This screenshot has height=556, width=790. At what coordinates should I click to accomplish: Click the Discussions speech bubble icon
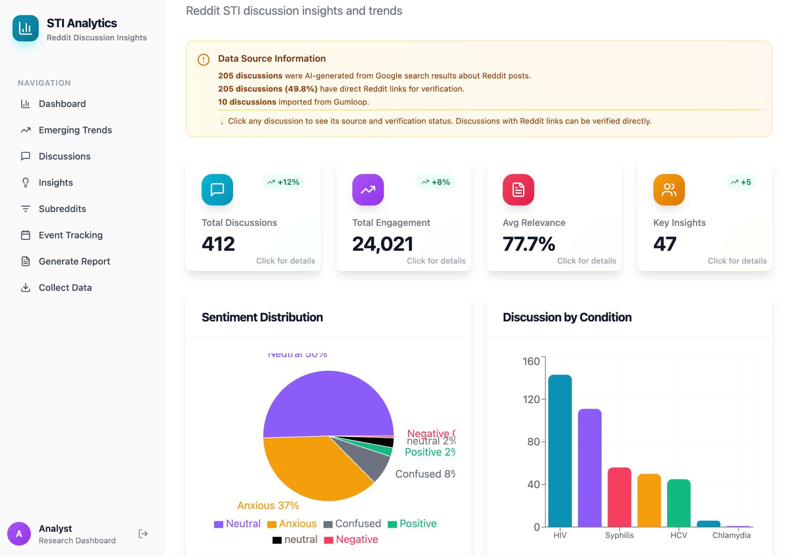point(26,156)
